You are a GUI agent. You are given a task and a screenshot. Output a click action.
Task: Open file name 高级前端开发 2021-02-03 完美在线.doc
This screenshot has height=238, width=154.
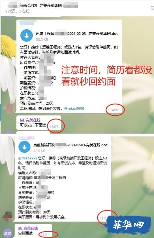point(70,145)
